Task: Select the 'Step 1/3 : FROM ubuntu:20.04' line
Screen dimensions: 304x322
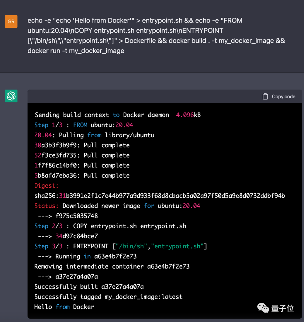Action: tap(84, 125)
